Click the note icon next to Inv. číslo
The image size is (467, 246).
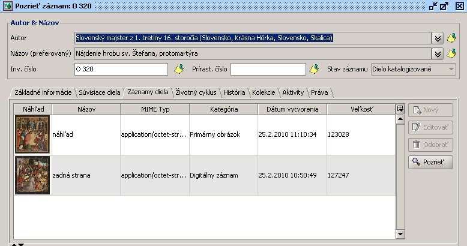pos(178,69)
